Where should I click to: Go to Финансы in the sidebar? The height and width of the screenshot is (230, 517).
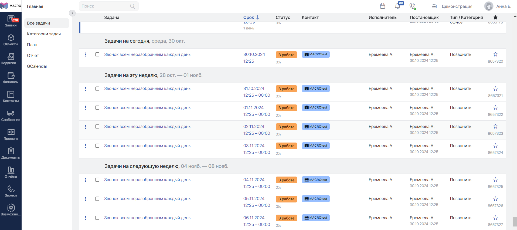pos(11,78)
